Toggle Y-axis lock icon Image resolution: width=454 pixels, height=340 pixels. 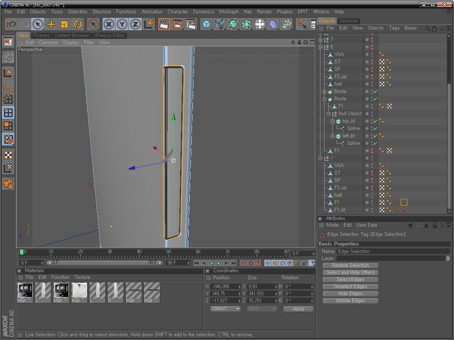(x=122, y=24)
